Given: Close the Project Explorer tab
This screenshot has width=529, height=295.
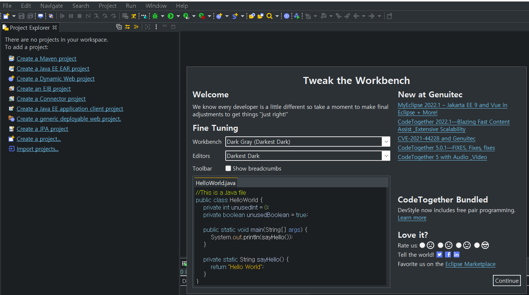Looking at the screenshot, I should click(x=55, y=27).
